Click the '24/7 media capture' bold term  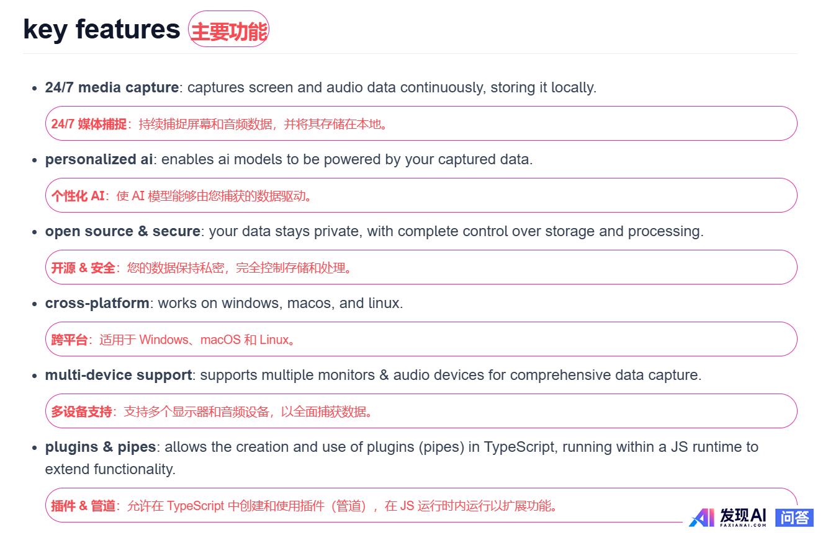112,87
